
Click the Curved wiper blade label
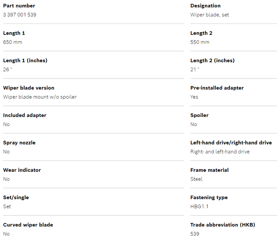[x=28, y=225]
